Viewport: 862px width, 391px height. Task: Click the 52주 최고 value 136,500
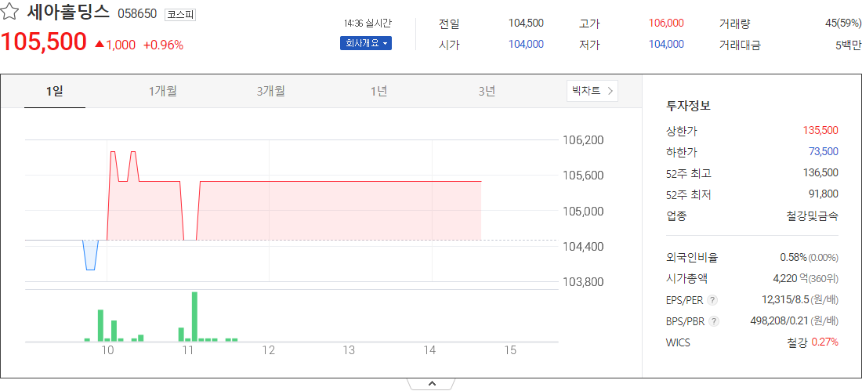click(x=820, y=173)
